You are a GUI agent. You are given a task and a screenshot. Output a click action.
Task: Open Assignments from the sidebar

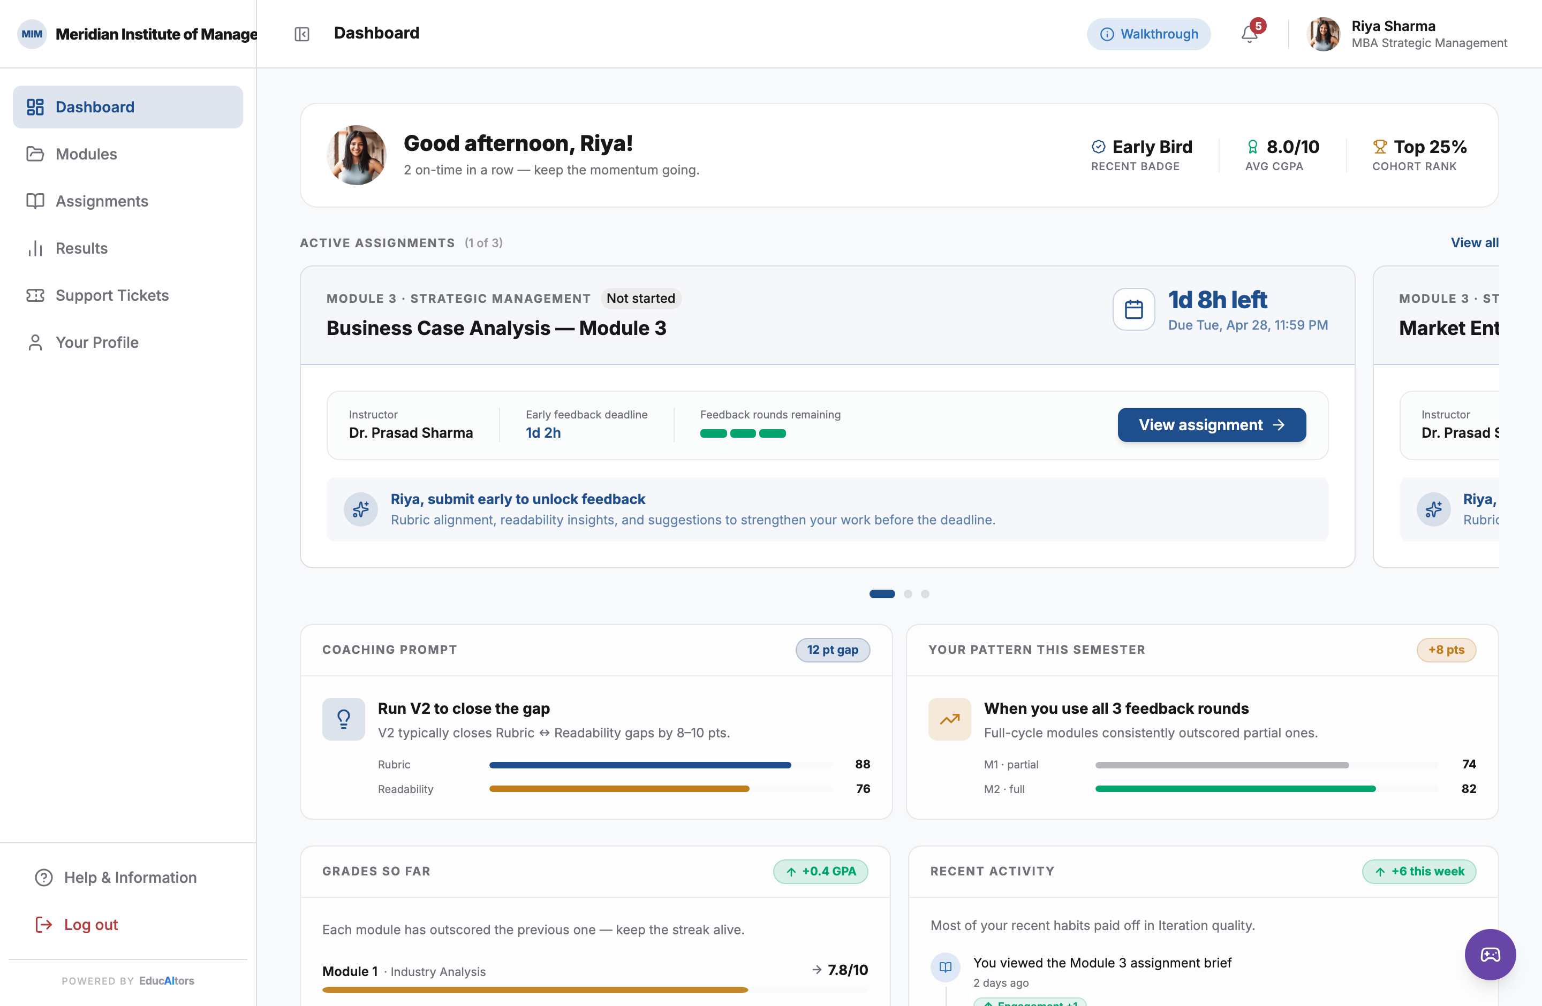tap(127, 201)
